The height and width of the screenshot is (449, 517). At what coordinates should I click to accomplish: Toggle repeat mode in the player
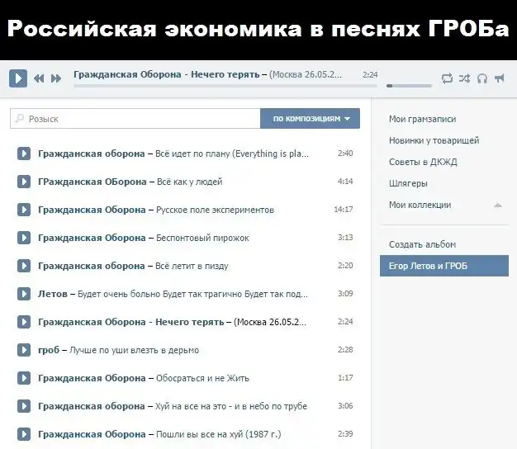click(447, 78)
